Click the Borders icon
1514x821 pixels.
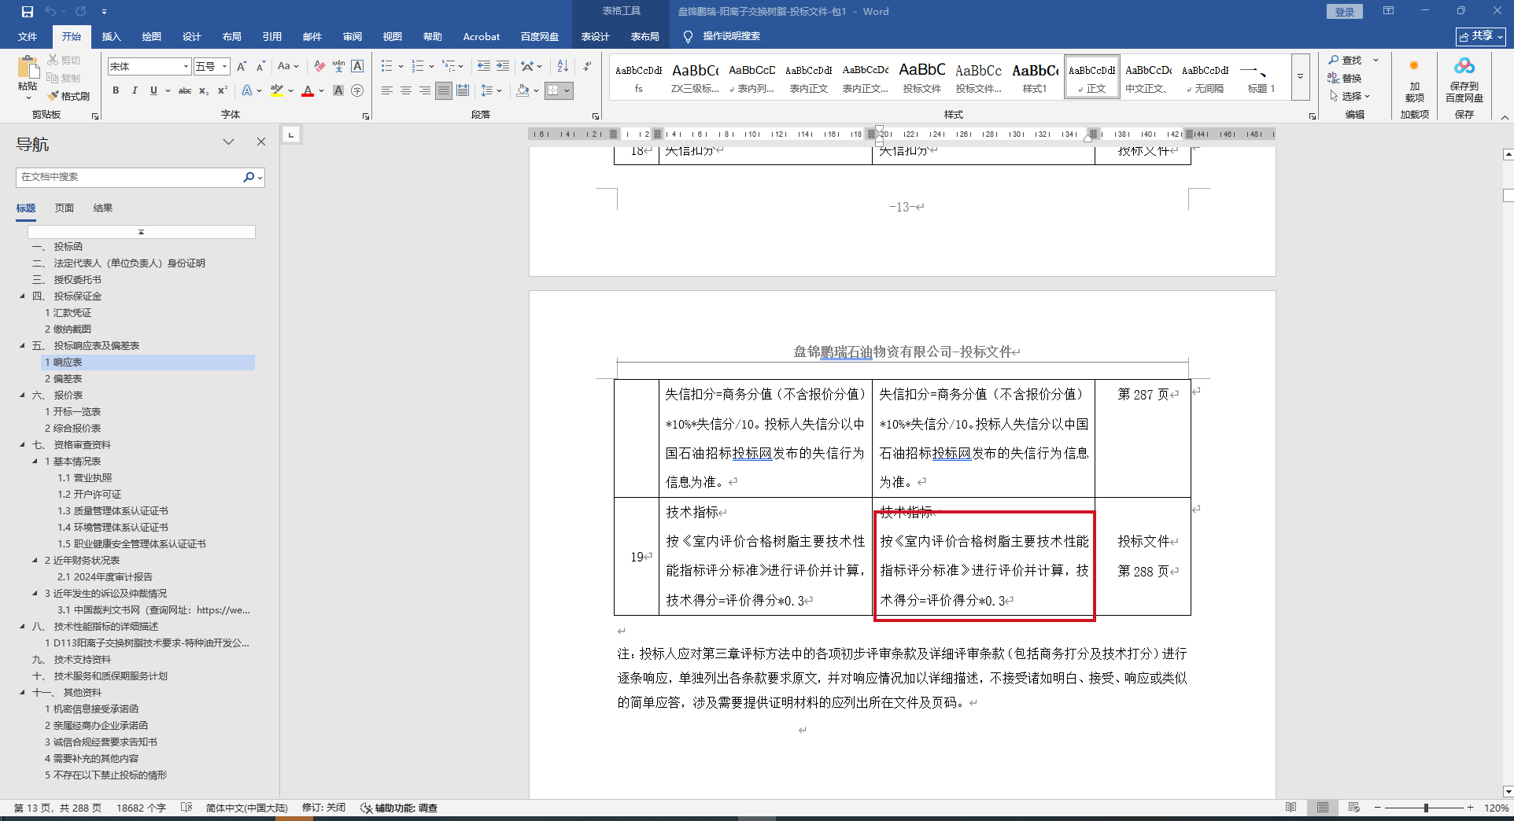pyautogui.click(x=553, y=90)
